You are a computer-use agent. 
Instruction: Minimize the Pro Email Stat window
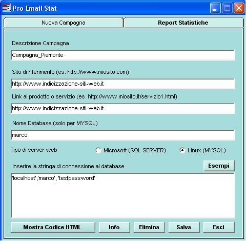215,8
